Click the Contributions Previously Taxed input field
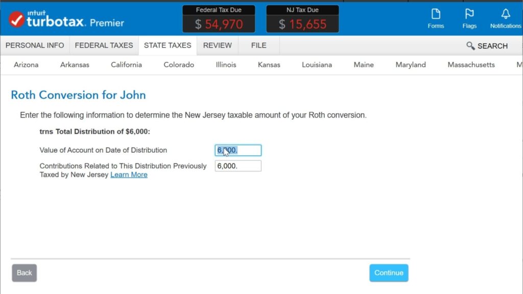 (x=238, y=166)
